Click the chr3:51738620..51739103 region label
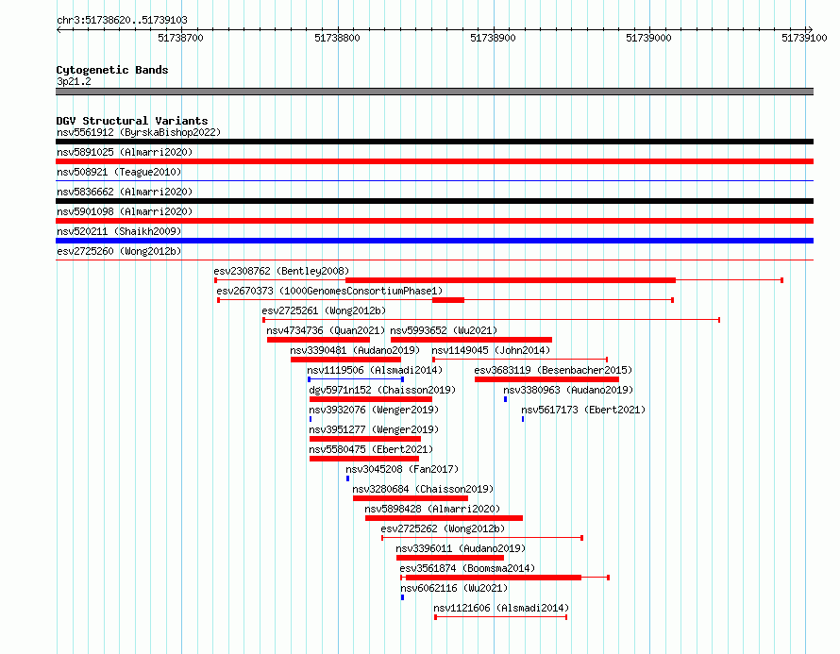 pyautogui.click(x=122, y=20)
